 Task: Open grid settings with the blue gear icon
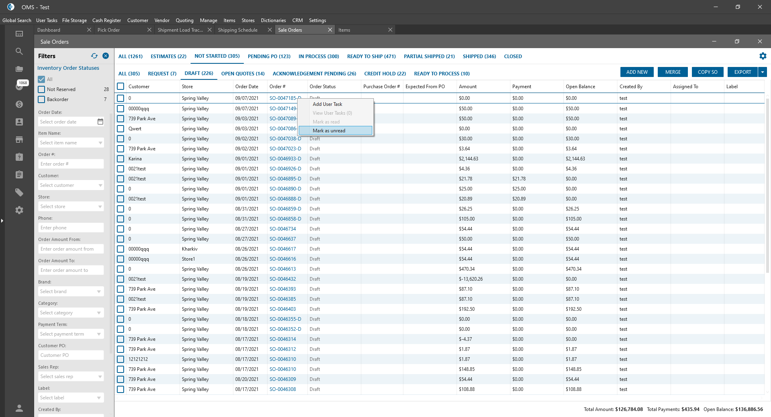[763, 56]
